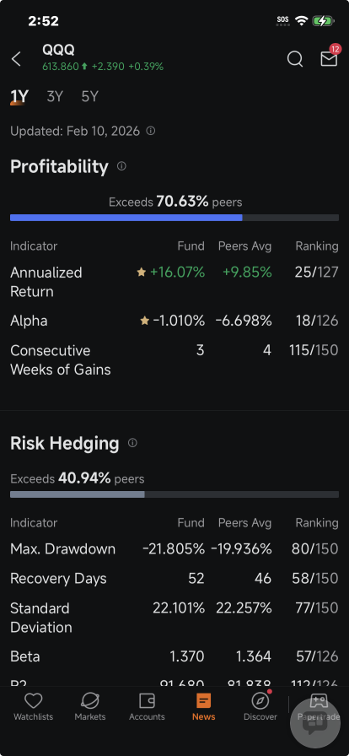Open the search magnifier icon
349x756 pixels.
click(x=295, y=59)
